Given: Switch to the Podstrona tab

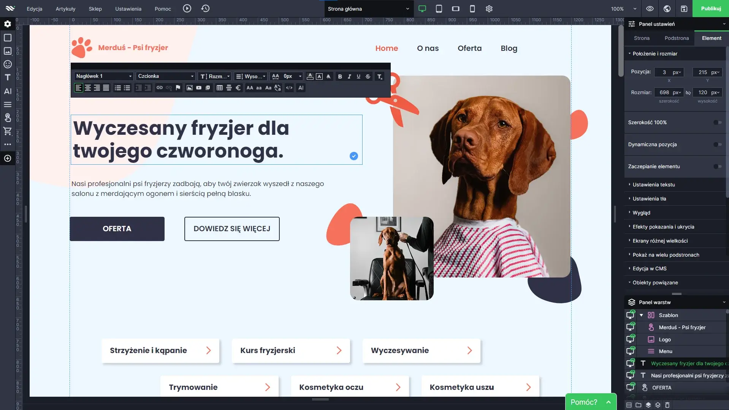Looking at the screenshot, I should (x=677, y=38).
